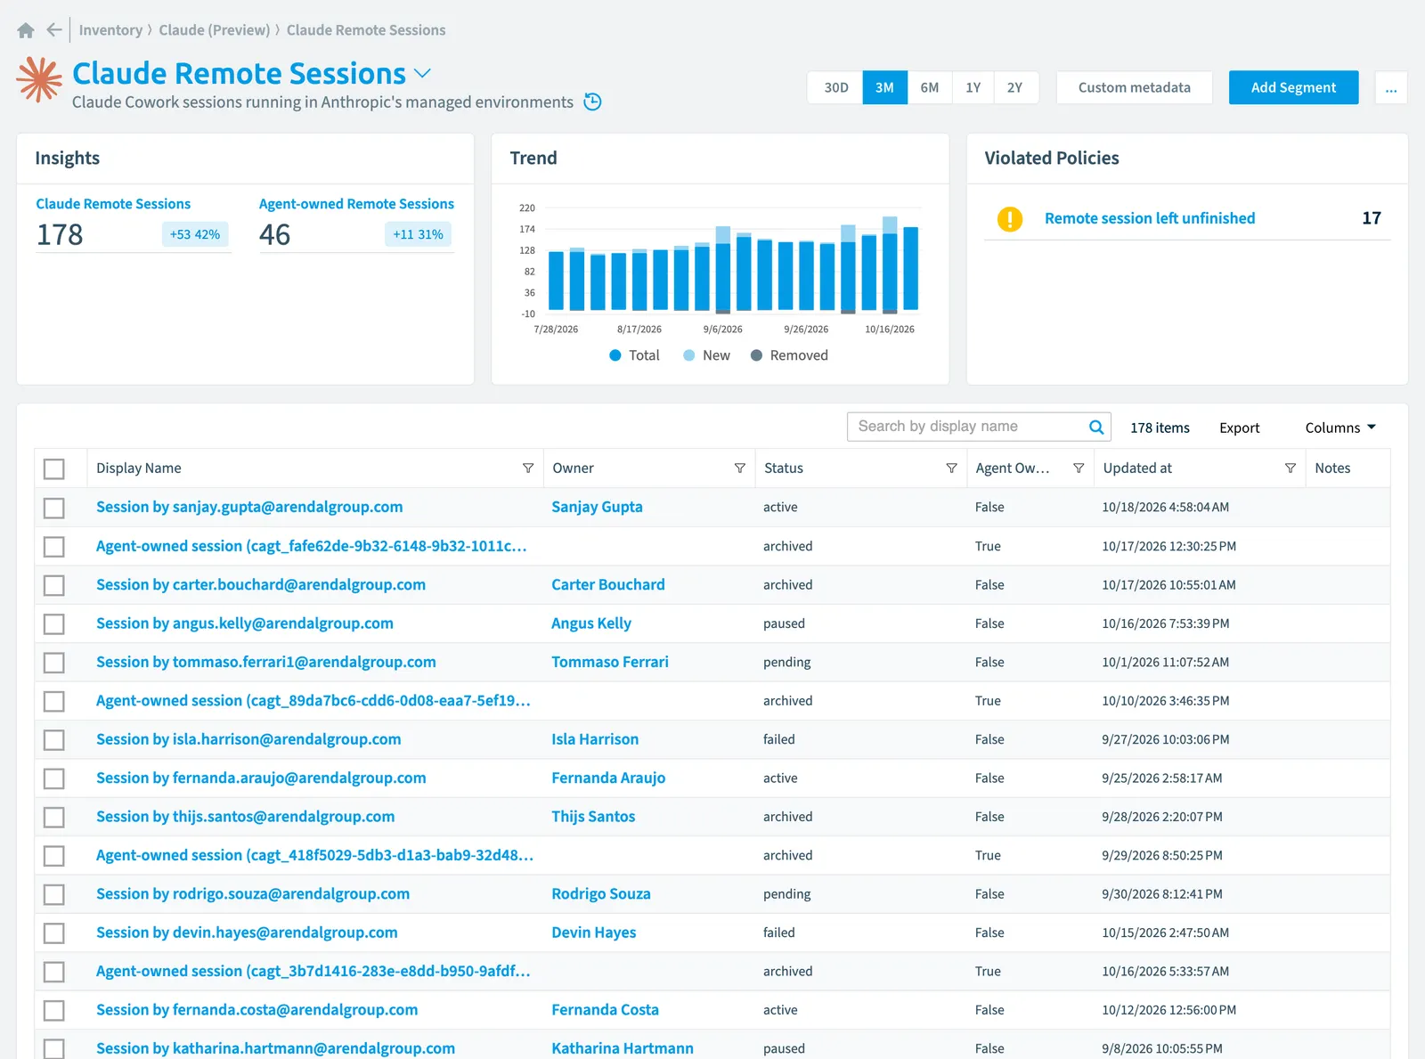The width and height of the screenshot is (1425, 1059).
Task: Switch to 2Y time range
Action: click(1015, 87)
